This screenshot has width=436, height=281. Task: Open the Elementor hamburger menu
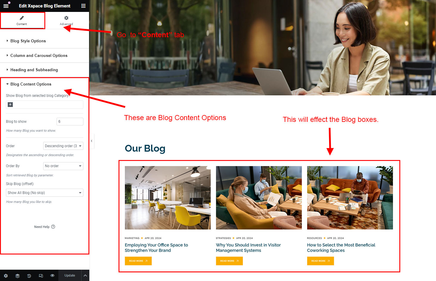click(6, 6)
